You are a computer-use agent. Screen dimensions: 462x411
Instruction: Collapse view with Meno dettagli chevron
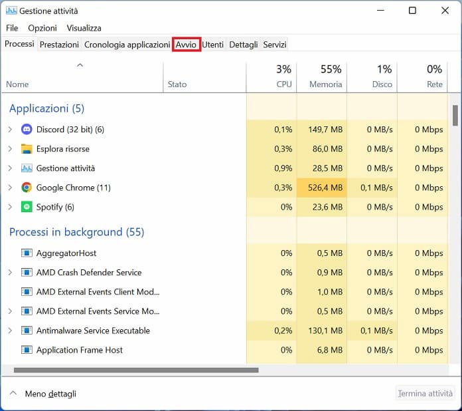pyautogui.click(x=13, y=393)
